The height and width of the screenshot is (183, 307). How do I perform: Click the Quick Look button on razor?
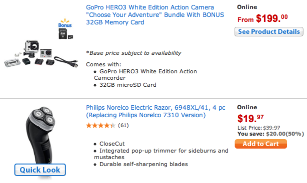point(40,170)
